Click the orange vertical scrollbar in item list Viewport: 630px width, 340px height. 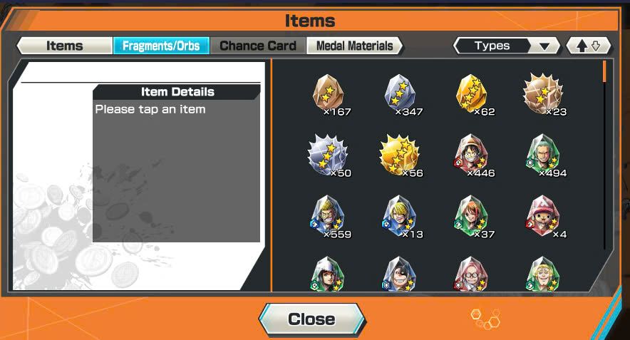coord(604,71)
